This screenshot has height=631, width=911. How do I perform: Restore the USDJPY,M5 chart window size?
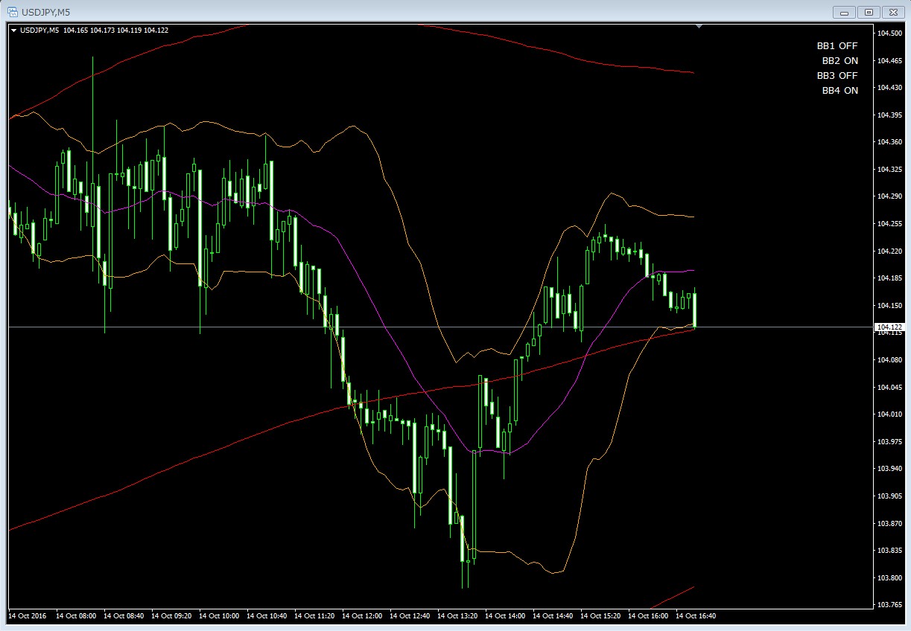(869, 11)
